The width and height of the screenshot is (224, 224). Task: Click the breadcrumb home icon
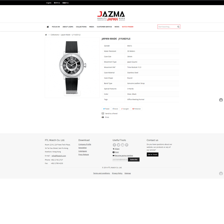pos(46,35)
